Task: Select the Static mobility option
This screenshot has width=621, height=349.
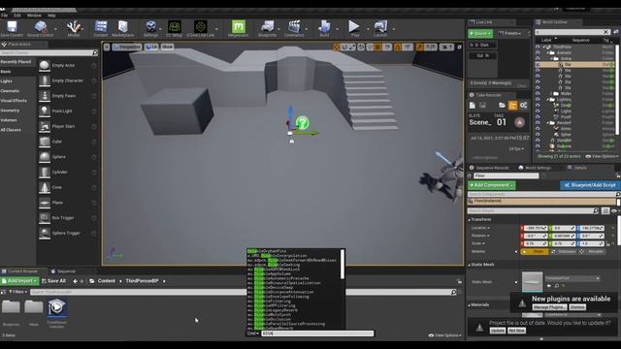Action: pyautogui.click(x=535, y=252)
